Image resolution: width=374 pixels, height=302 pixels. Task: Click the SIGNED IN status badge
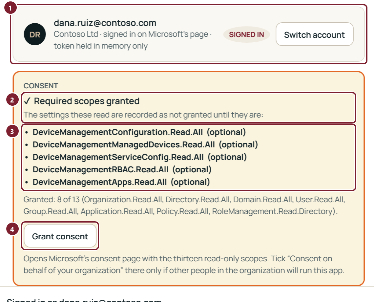pos(246,34)
